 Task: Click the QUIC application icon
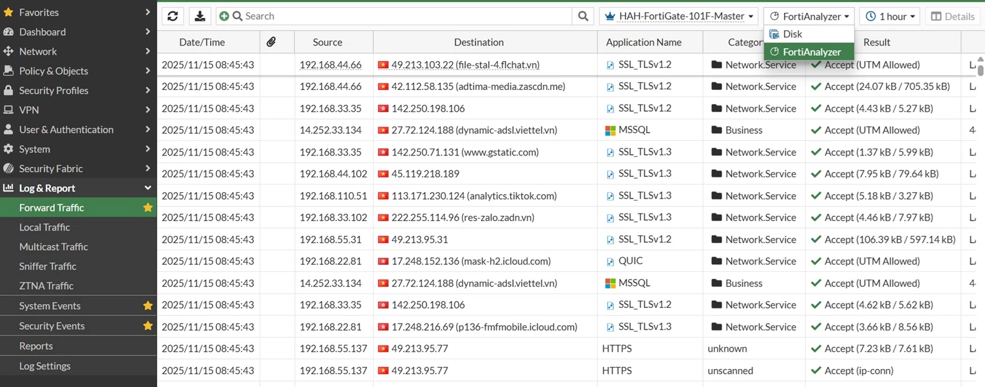(611, 262)
